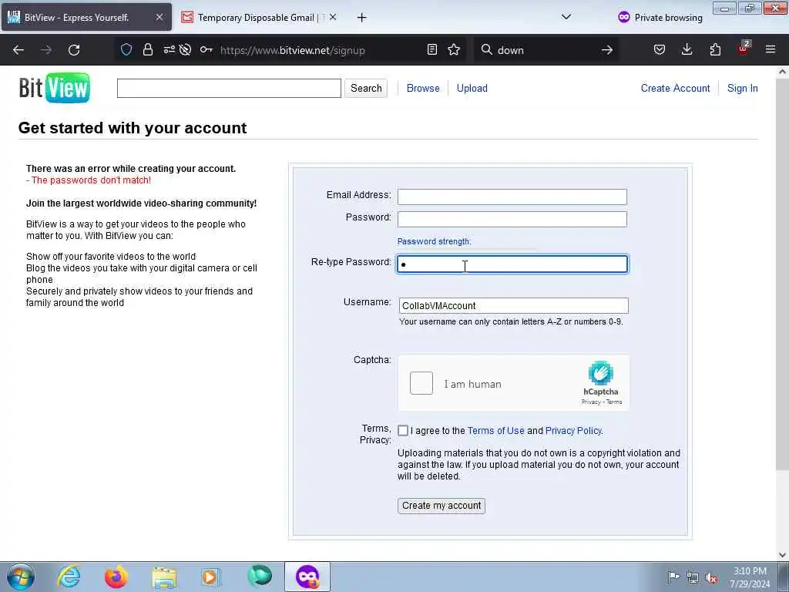789x592 pixels.
Task: Go back with the browser back arrow
Action: [x=18, y=50]
